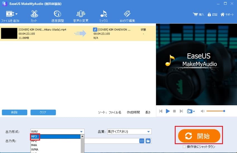
Task: Browse output path with the three-dot button
Action: [142, 141]
